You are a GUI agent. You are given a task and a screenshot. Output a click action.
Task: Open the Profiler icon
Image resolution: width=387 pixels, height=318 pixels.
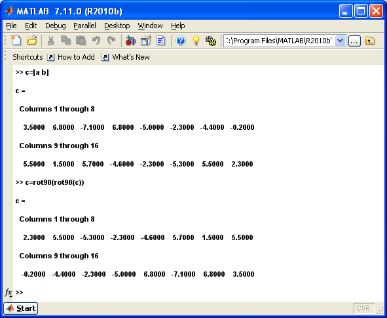click(x=161, y=41)
